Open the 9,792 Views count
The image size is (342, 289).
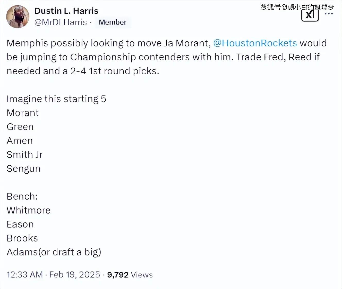(x=130, y=275)
